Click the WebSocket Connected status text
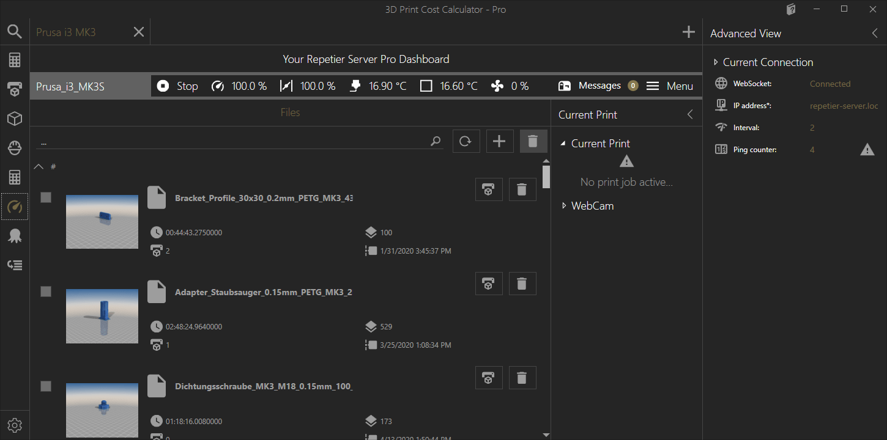This screenshot has height=440, width=887. pyautogui.click(x=830, y=84)
